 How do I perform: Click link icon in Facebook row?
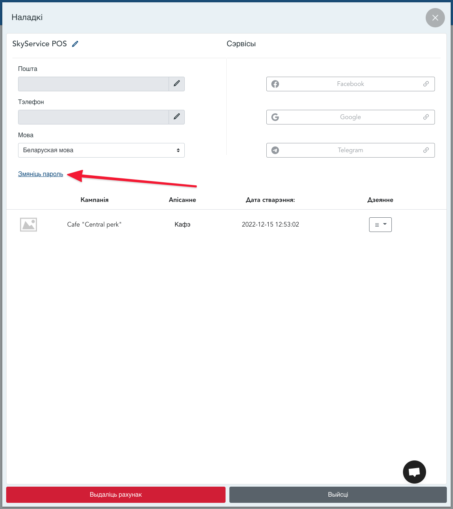tap(426, 84)
